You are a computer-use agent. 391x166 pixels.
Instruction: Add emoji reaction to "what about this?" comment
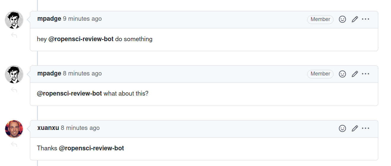(x=342, y=74)
